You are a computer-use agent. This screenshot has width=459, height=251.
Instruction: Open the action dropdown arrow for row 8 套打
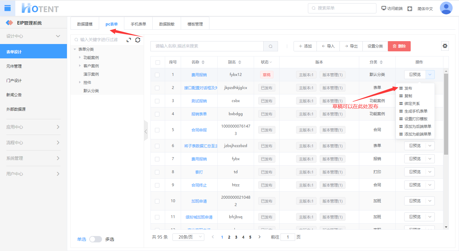[x=430, y=172]
